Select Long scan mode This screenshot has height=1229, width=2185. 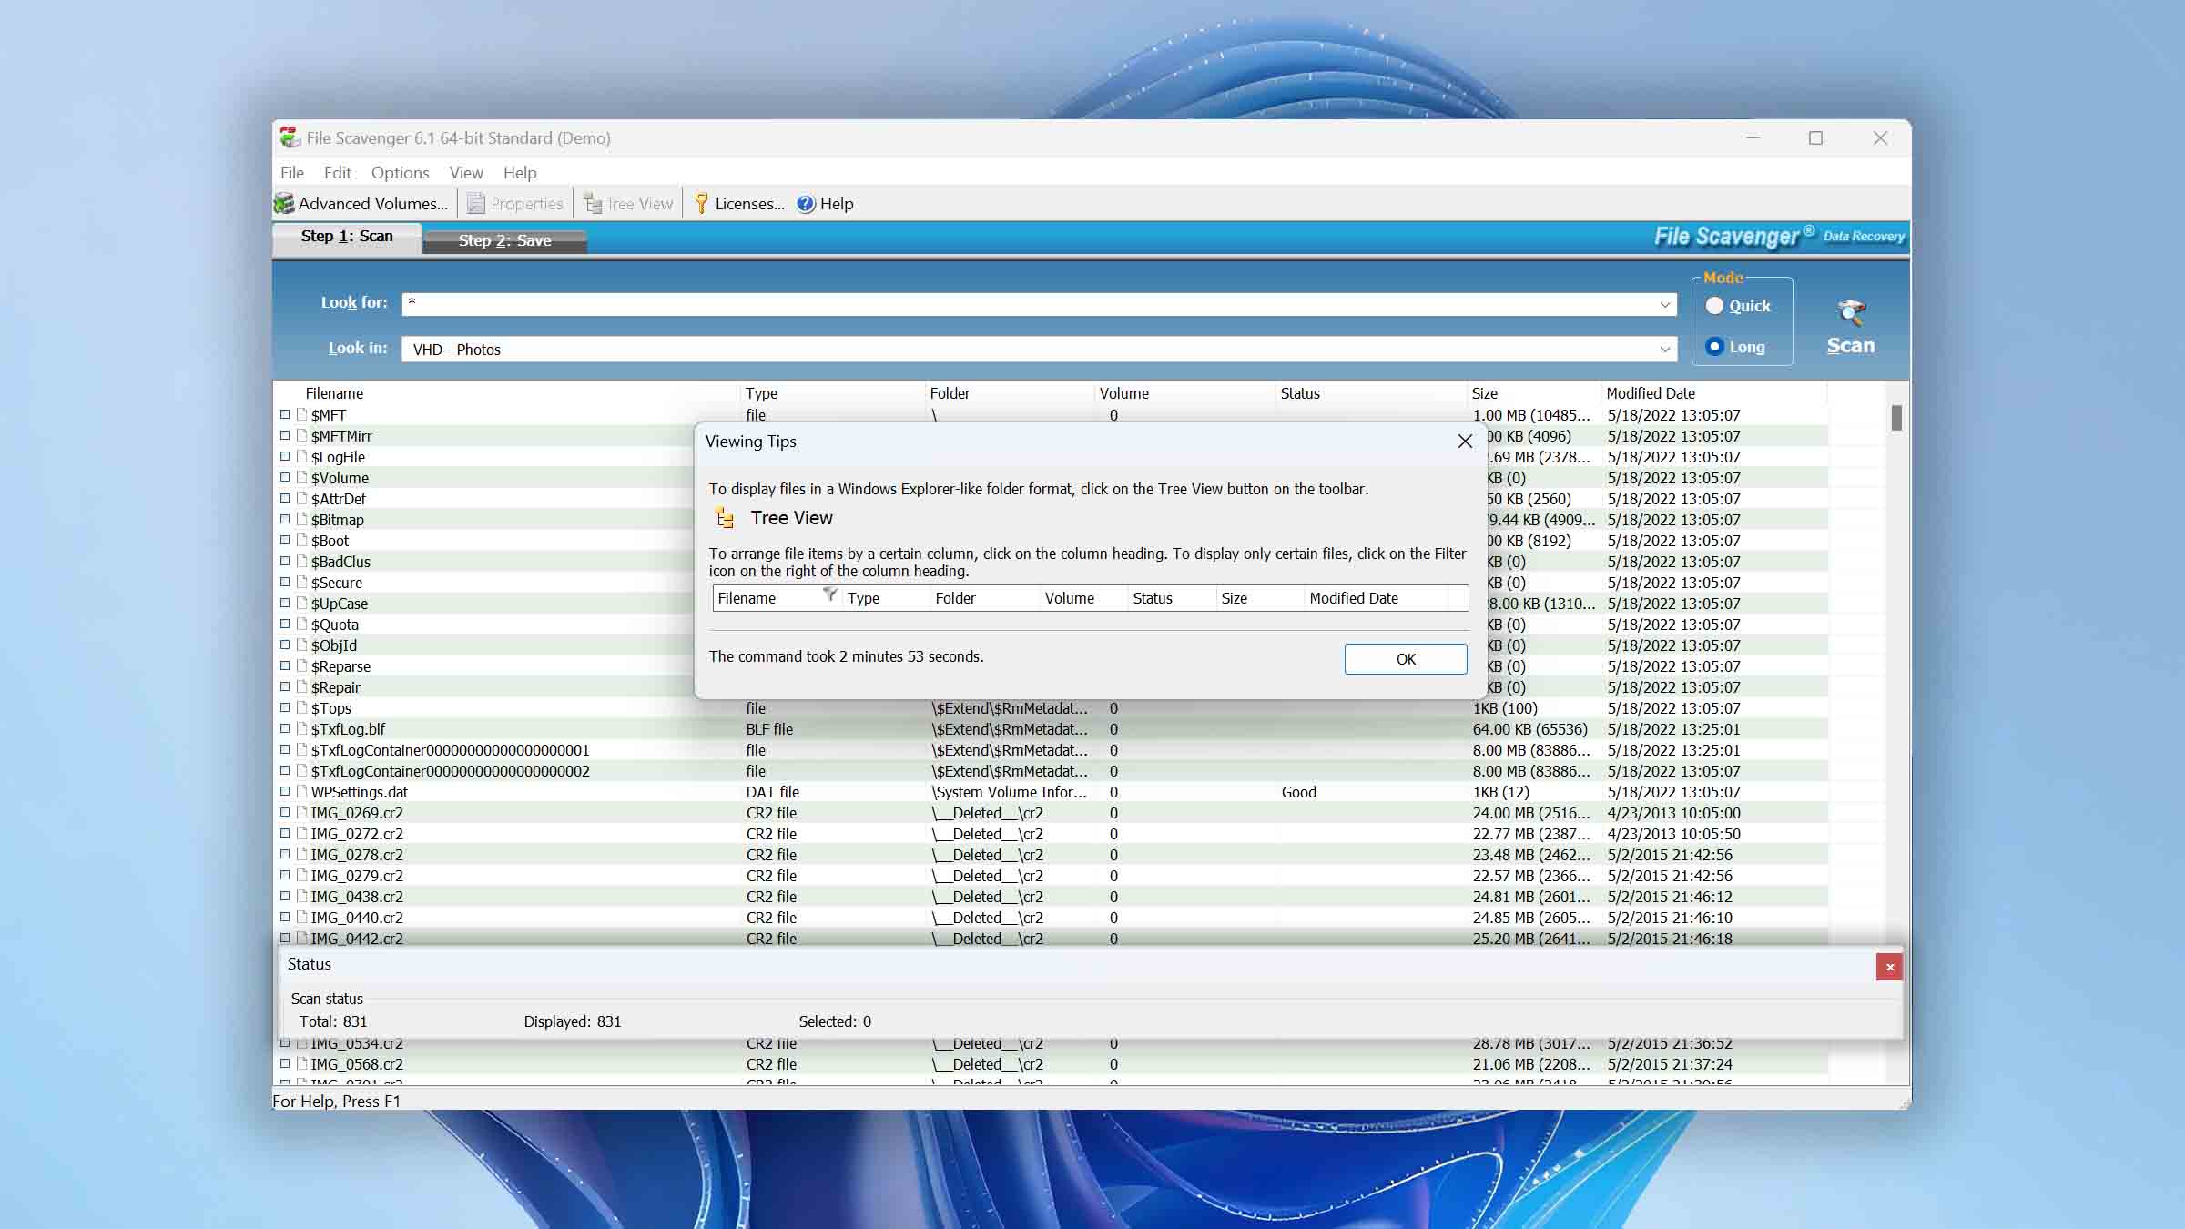coord(1715,347)
